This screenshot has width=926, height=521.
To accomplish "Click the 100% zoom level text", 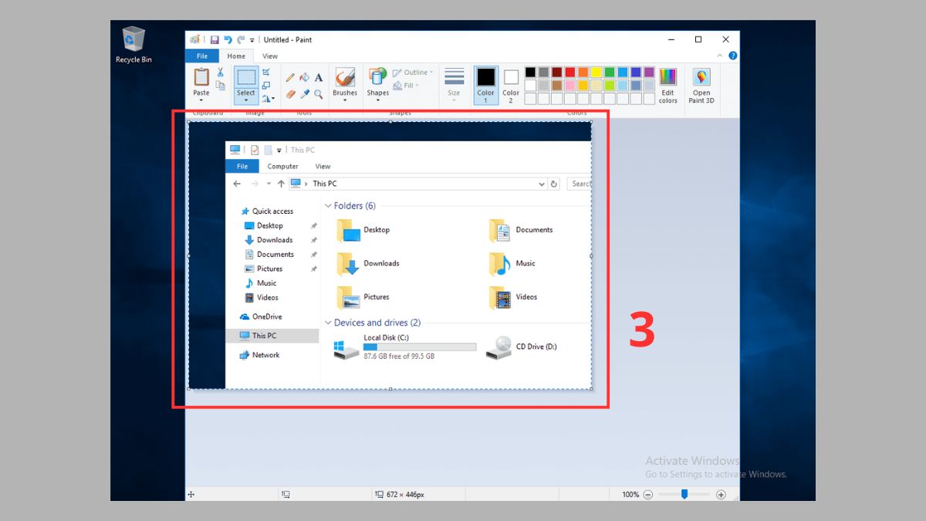I will [630, 495].
